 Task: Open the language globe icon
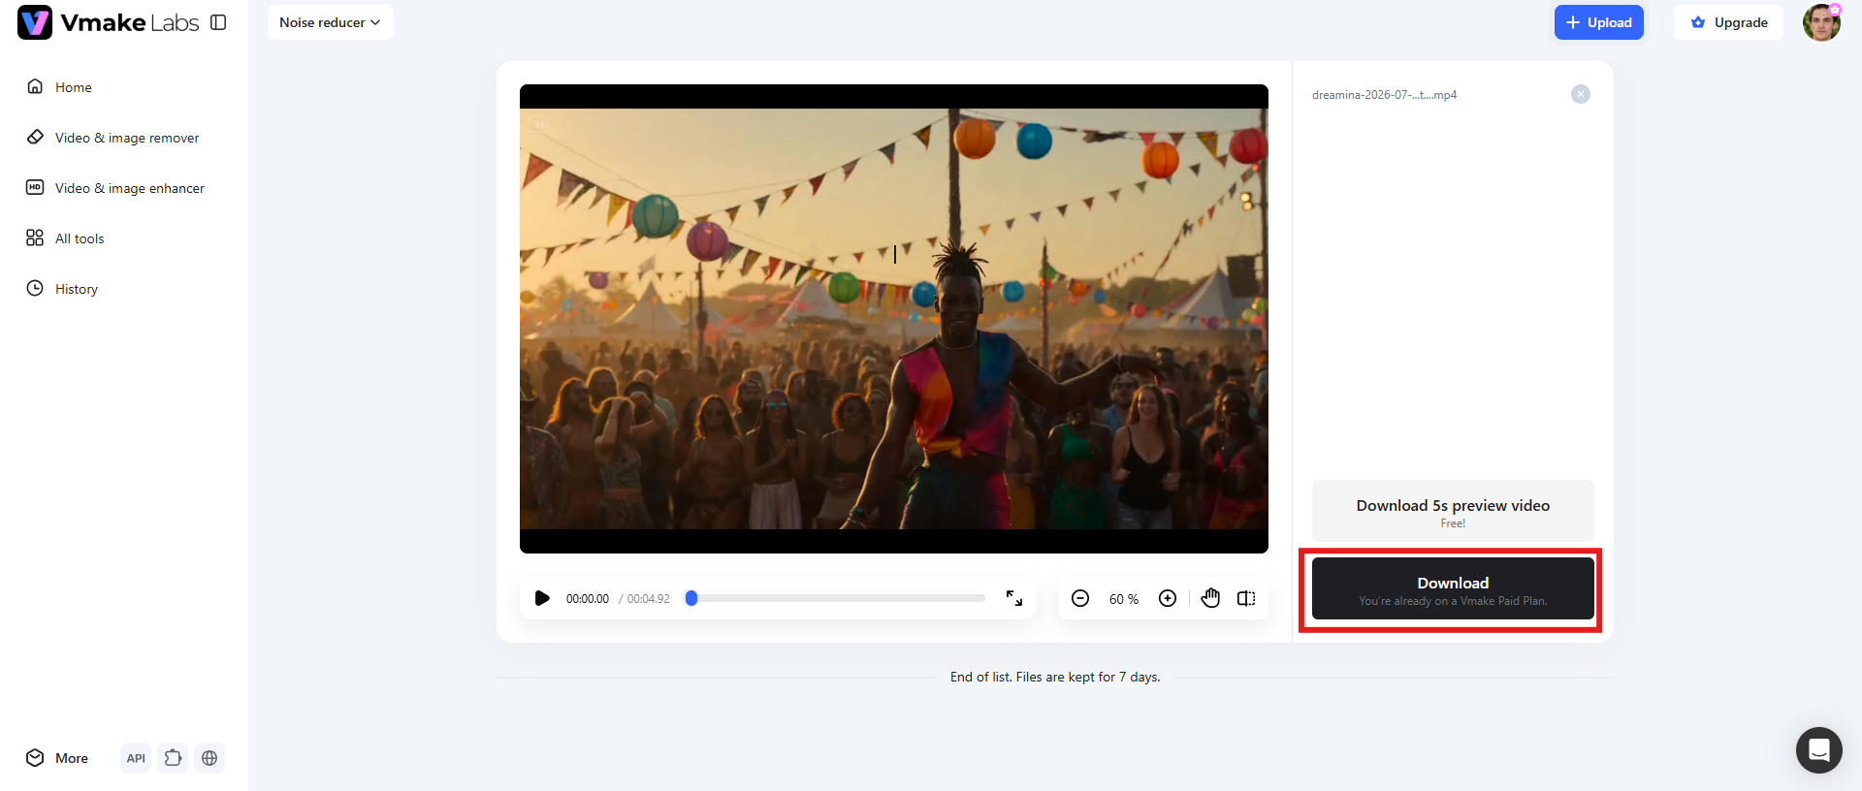pyautogui.click(x=209, y=758)
